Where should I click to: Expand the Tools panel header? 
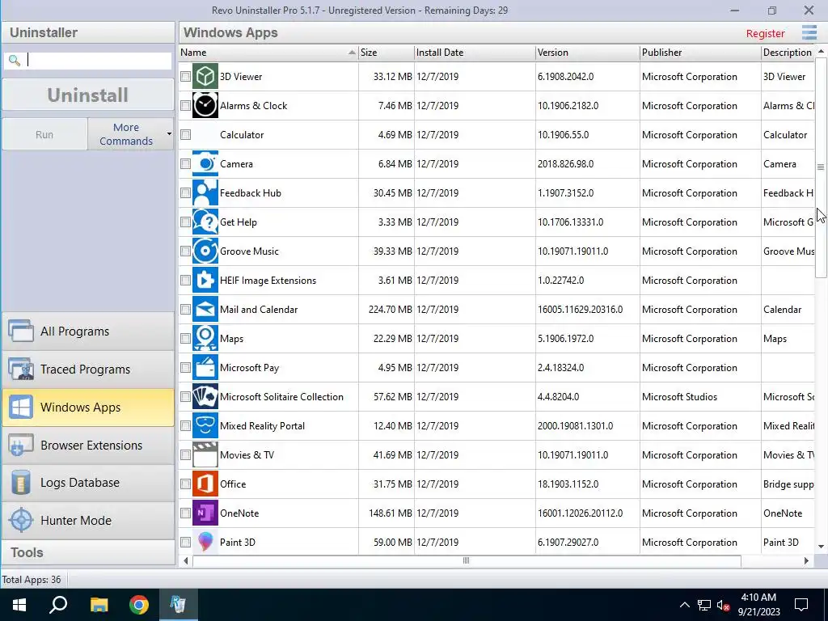click(88, 552)
